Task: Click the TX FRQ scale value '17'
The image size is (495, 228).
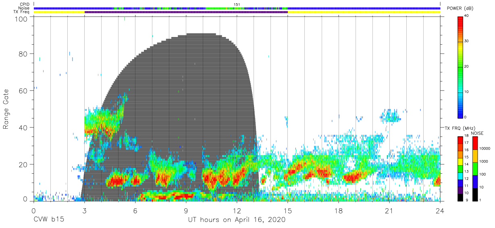Action: click(466, 143)
